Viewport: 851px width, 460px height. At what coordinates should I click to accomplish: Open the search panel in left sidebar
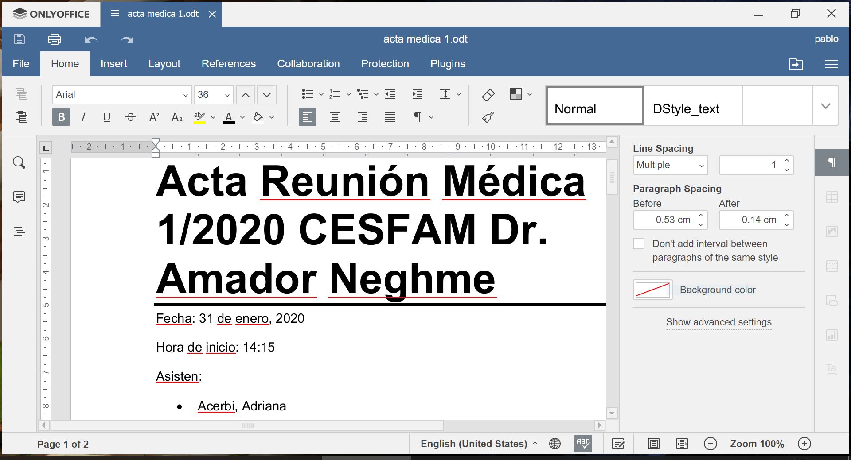tap(19, 162)
